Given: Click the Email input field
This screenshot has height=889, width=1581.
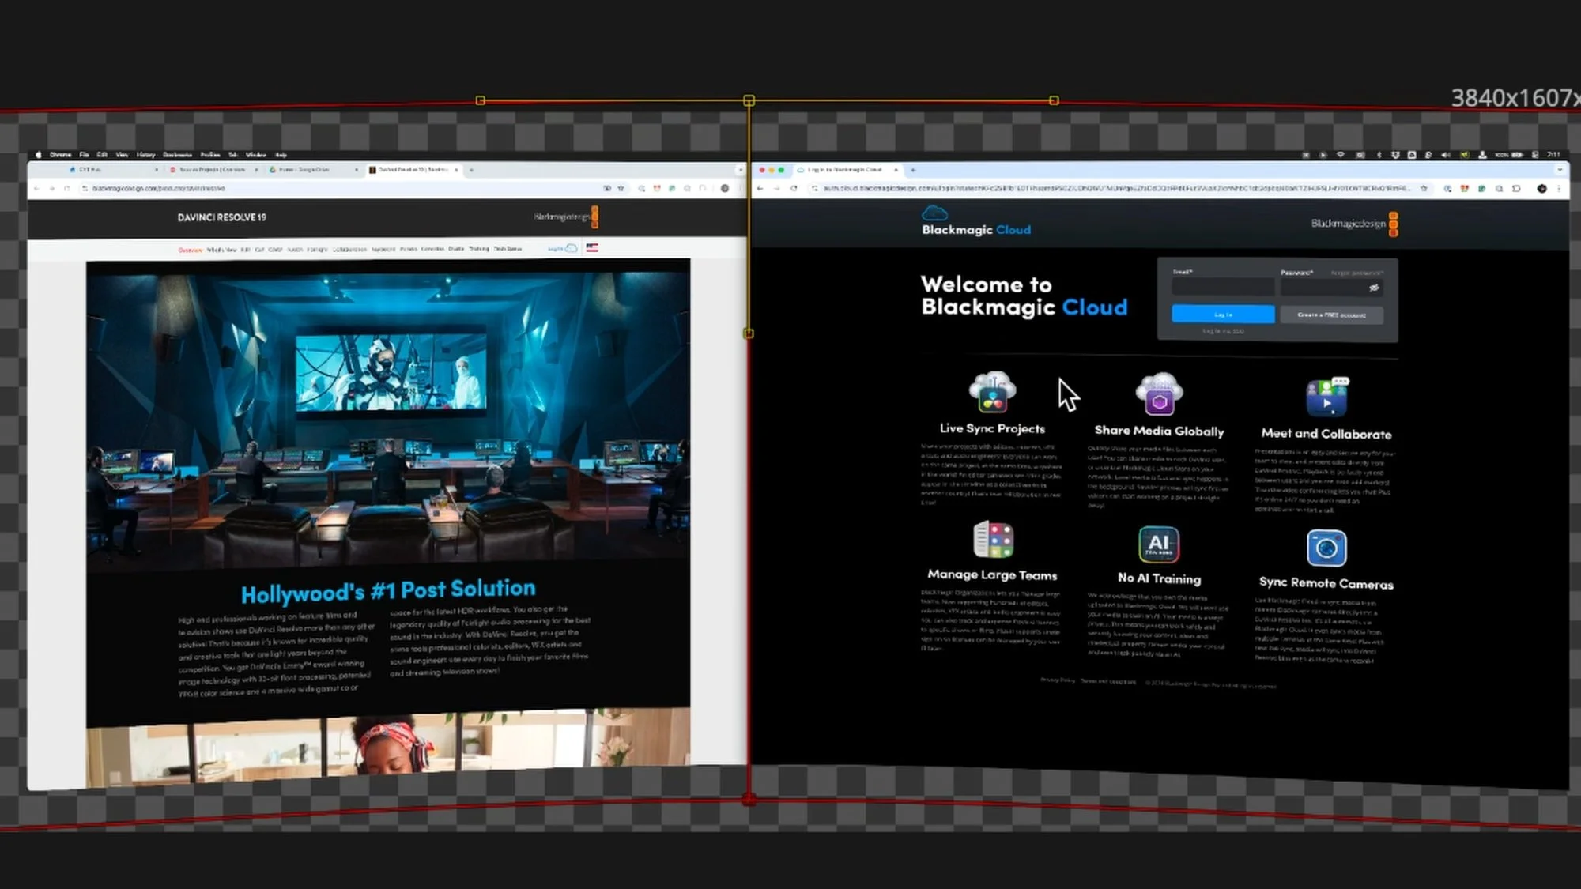Looking at the screenshot, I should (1222, 288).
